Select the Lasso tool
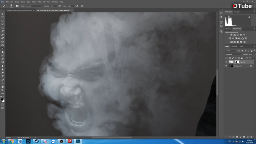 2,21
